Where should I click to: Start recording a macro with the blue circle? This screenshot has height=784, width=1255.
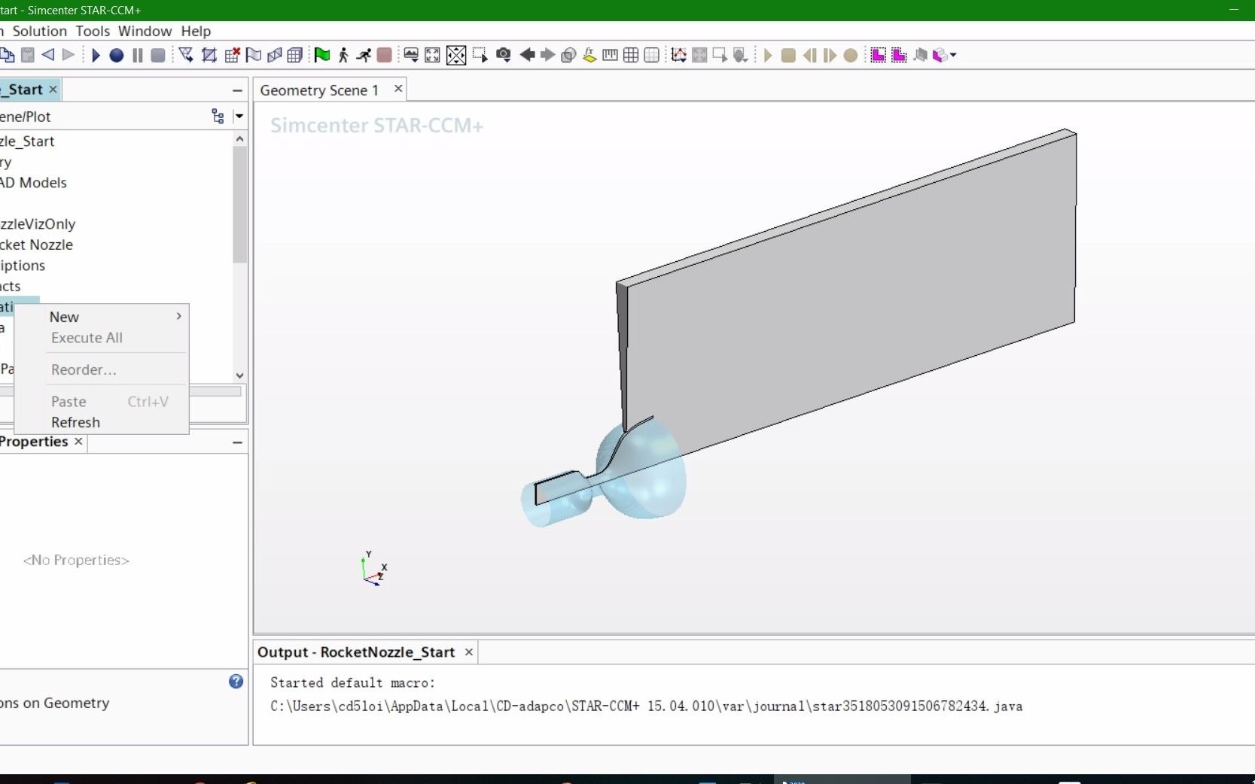(117, 55)
